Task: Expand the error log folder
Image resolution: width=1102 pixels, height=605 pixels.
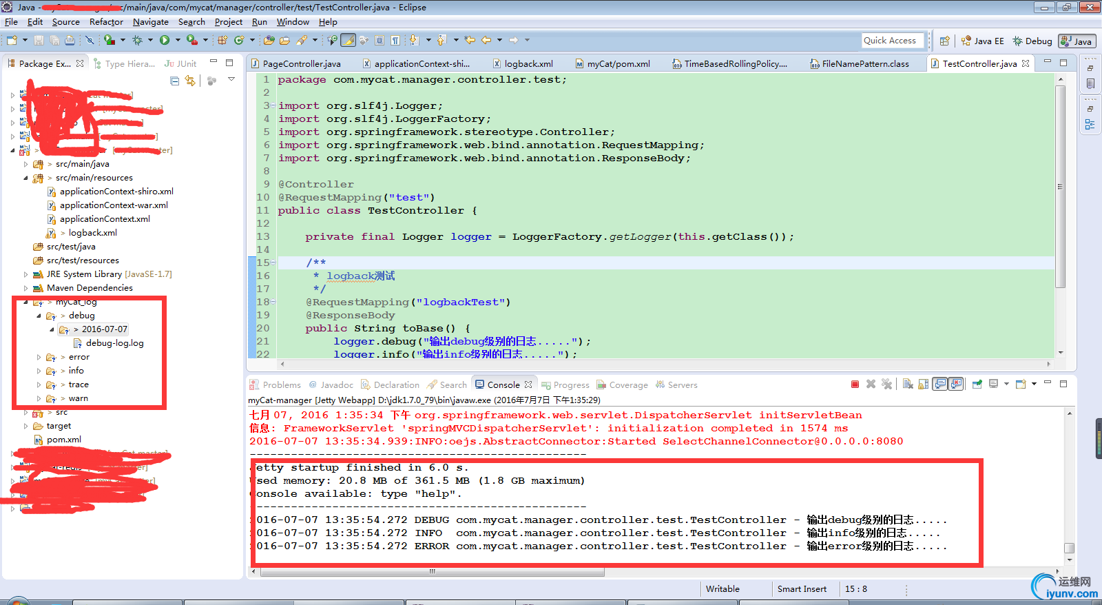Action: tap(39, 357)
